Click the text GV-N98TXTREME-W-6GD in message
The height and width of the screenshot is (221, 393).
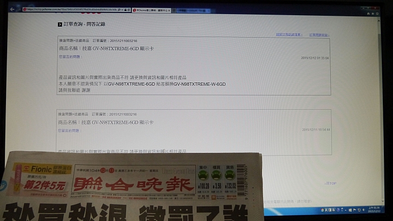[x=200, y=84]
